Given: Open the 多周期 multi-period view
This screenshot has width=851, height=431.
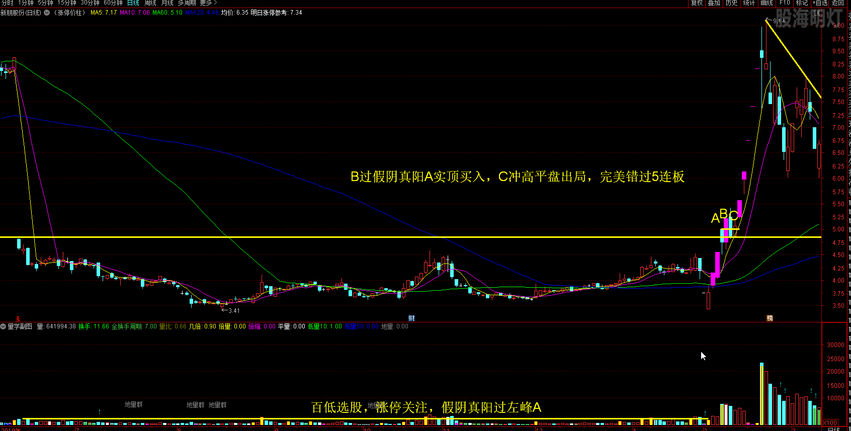Looking at the screenshot, I should point(187,3).
